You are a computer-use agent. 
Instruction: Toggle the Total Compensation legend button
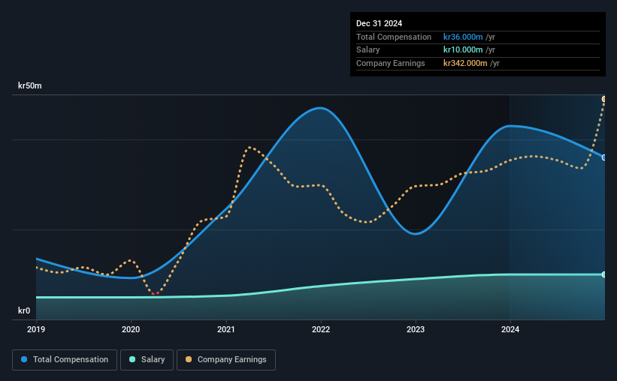pos(65,360)
